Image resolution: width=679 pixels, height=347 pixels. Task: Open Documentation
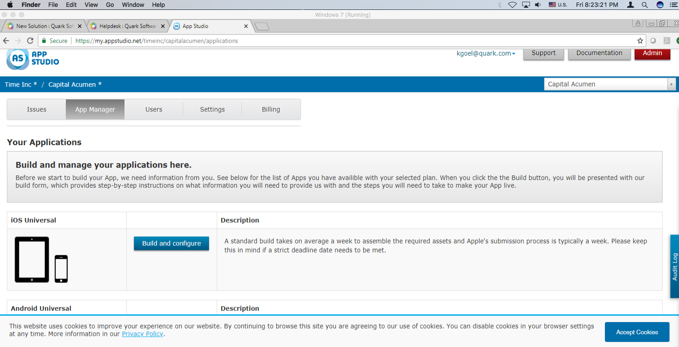click(x=599, y=53)
